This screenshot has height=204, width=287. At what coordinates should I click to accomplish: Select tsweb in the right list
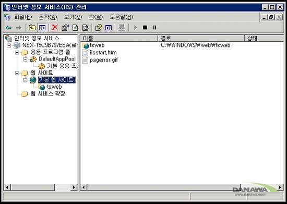coord(97,45)
